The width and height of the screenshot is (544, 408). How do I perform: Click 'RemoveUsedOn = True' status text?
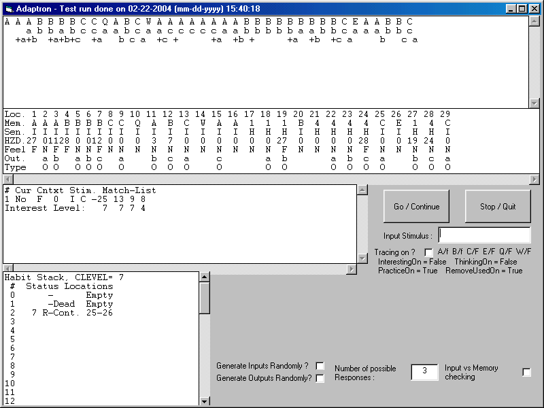click(484, 271)
